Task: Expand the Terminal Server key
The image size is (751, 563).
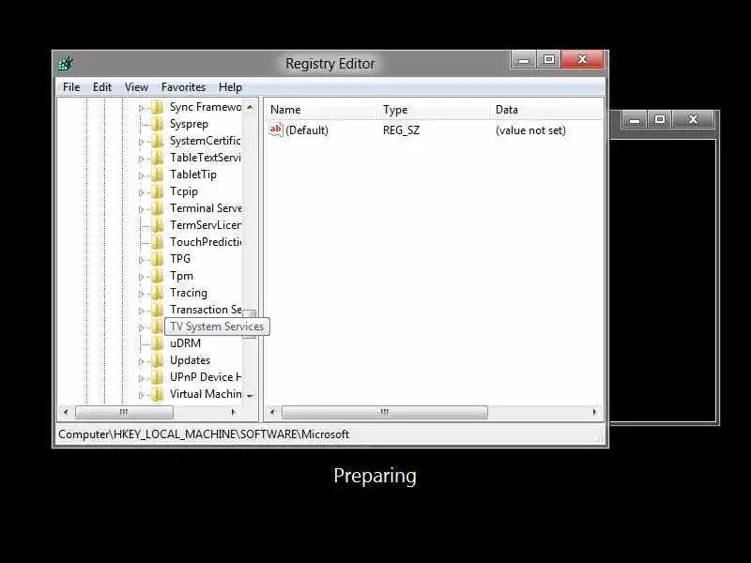Action: click(x=141, y=209)
